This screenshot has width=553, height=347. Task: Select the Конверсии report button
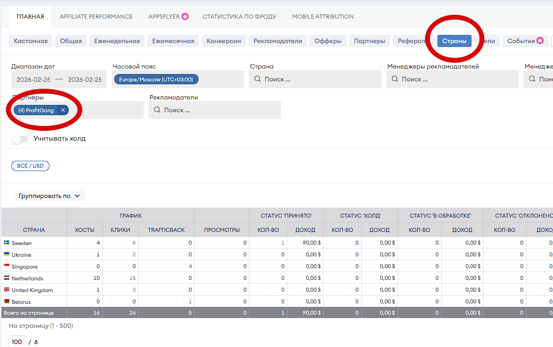tap(224, 41)
